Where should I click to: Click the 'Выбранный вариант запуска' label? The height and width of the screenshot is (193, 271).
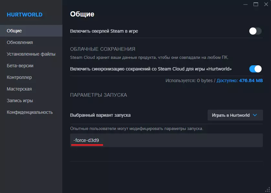(100, 115)
